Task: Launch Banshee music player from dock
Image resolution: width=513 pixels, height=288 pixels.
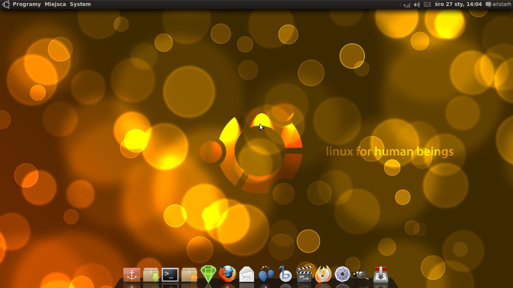Action: tap(285, 274)
